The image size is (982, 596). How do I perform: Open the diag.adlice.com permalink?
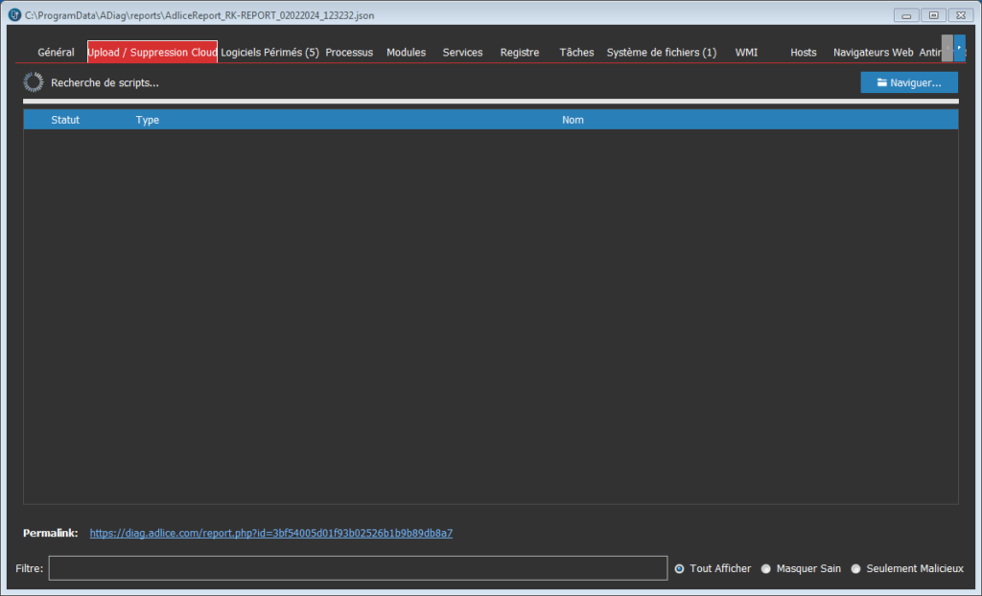(x=270, y=533)
